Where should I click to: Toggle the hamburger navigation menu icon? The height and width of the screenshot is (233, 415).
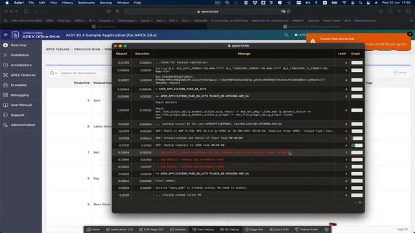point(6,35)
